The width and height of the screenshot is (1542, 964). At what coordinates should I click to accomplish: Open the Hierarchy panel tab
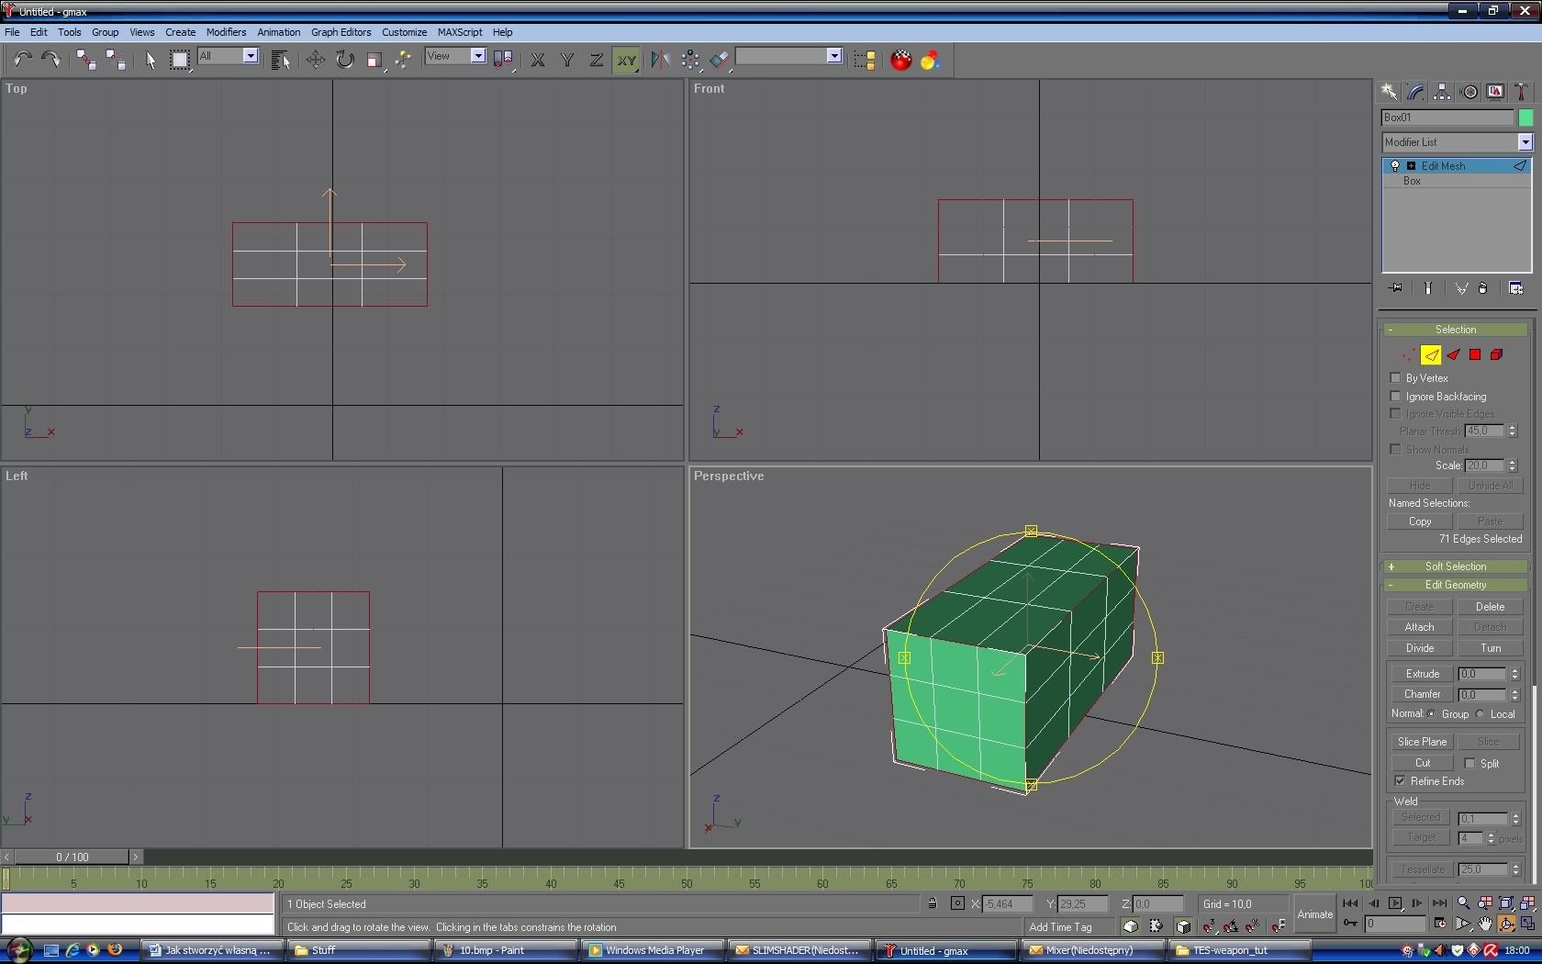pyautogui.click(x=1442, y=92)
